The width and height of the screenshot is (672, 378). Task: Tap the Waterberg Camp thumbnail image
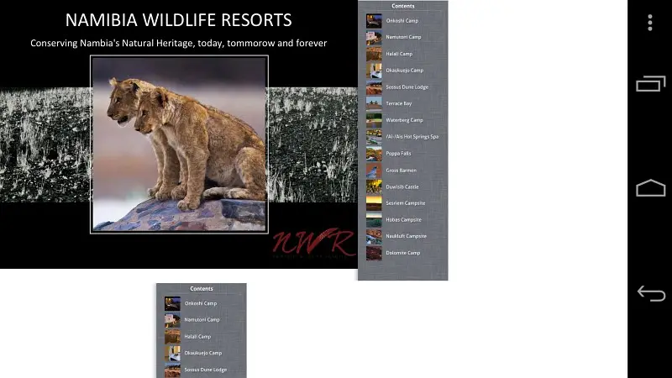tap(374, 120)
